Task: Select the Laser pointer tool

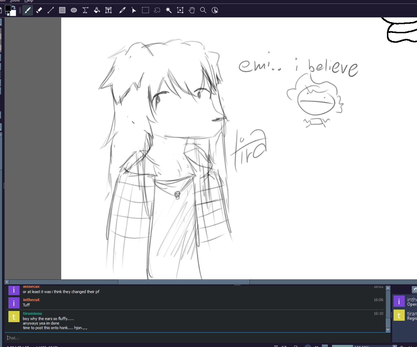Action: 134,11
